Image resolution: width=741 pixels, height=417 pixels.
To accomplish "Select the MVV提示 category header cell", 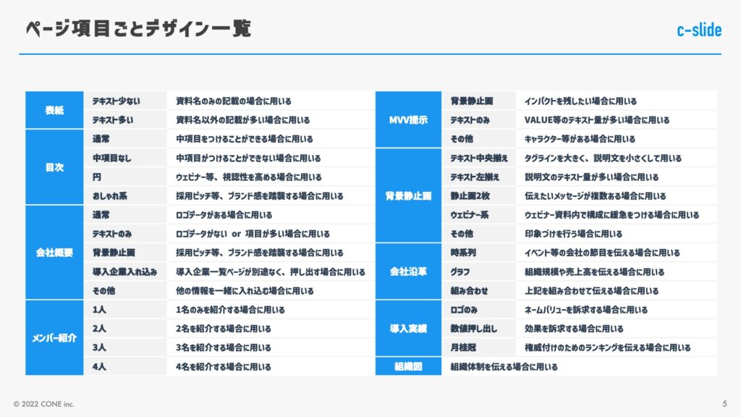I will tap(408, 120).
